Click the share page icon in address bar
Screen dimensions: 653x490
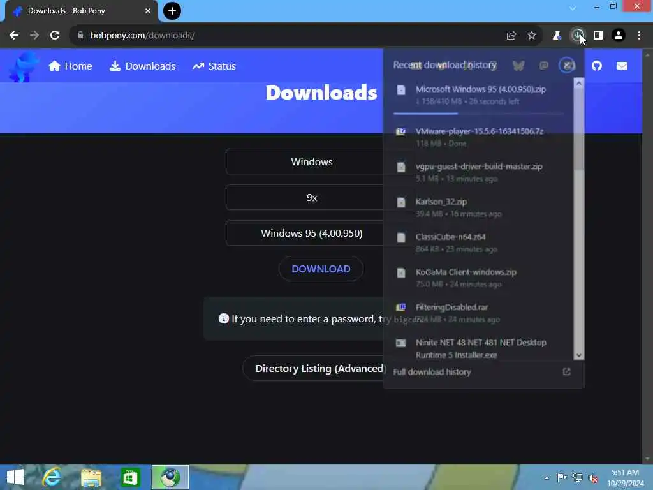511,36
